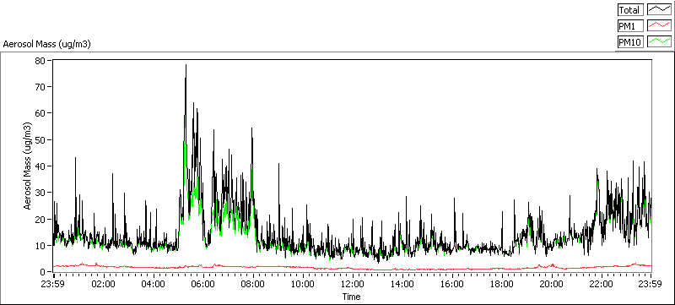Click the 80 value on the y-axis
The height and width of the screenshot is (305, 675).
40,60
